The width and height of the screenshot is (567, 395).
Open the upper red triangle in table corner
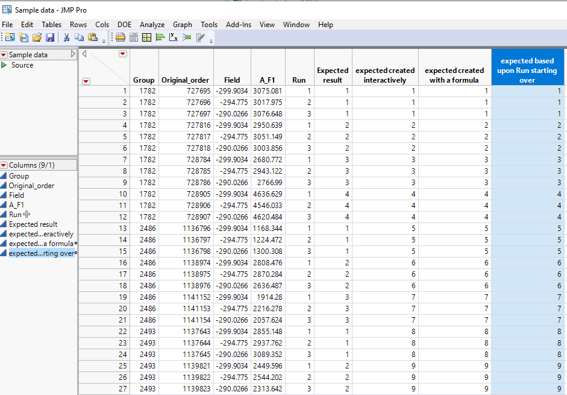[x=123, y=54]
